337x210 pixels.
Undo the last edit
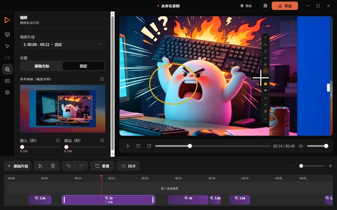68,166
